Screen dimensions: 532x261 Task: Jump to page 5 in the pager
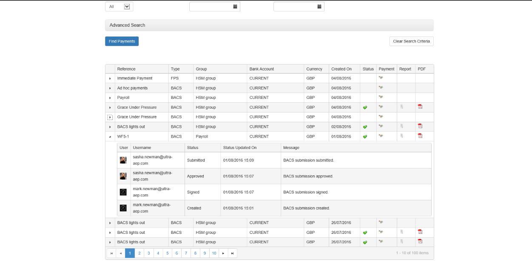167,253
